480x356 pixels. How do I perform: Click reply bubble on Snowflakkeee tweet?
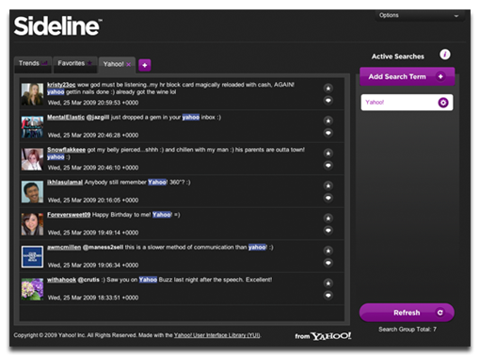pyautogui.click(x=328, y=166)
